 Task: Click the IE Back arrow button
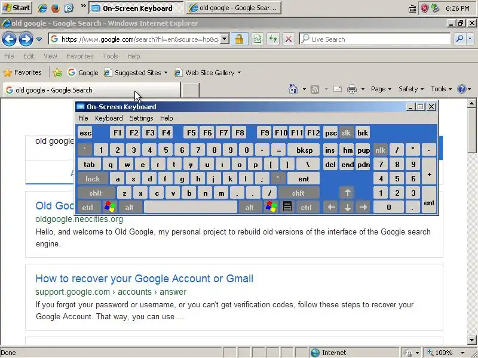click(x=9, y=39)
